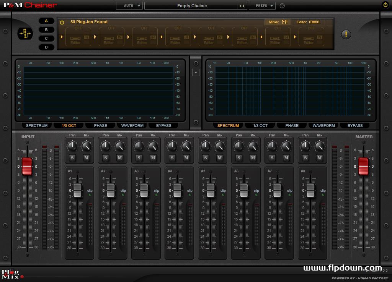Click the red MASTER fader handle
392x282 pixels.
pyautogui.click(x=363, y=166)
